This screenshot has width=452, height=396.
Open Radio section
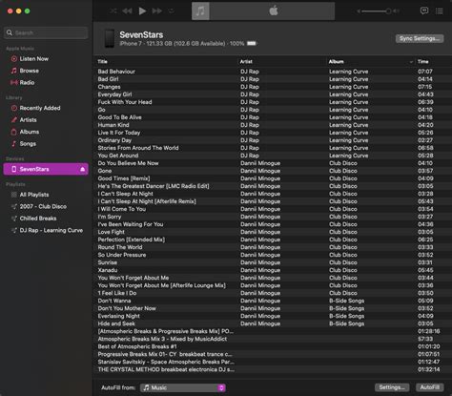coord(27,83)
